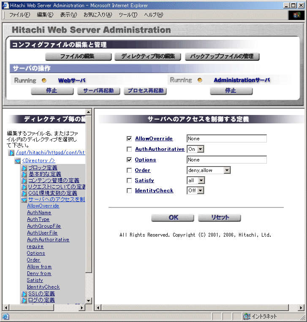Click the right pane horizontal scroll right arrow
This screenshot has height=322, width=307.
[x=301, y=308]
